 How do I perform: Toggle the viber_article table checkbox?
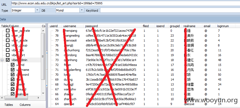point(8,40)
